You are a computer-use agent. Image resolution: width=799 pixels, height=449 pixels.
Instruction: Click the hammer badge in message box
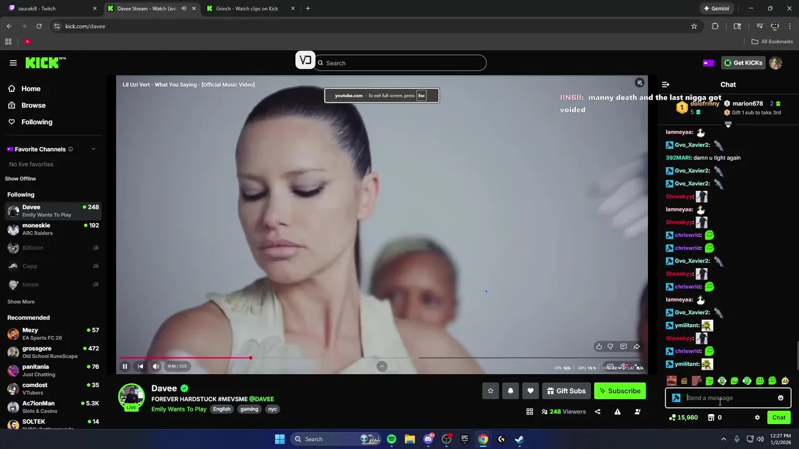click(676, 398)
